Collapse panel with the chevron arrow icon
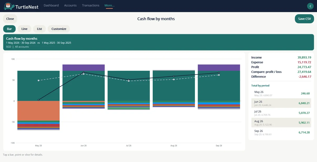This screenshot has width=317, height=162. click(310, 6)
